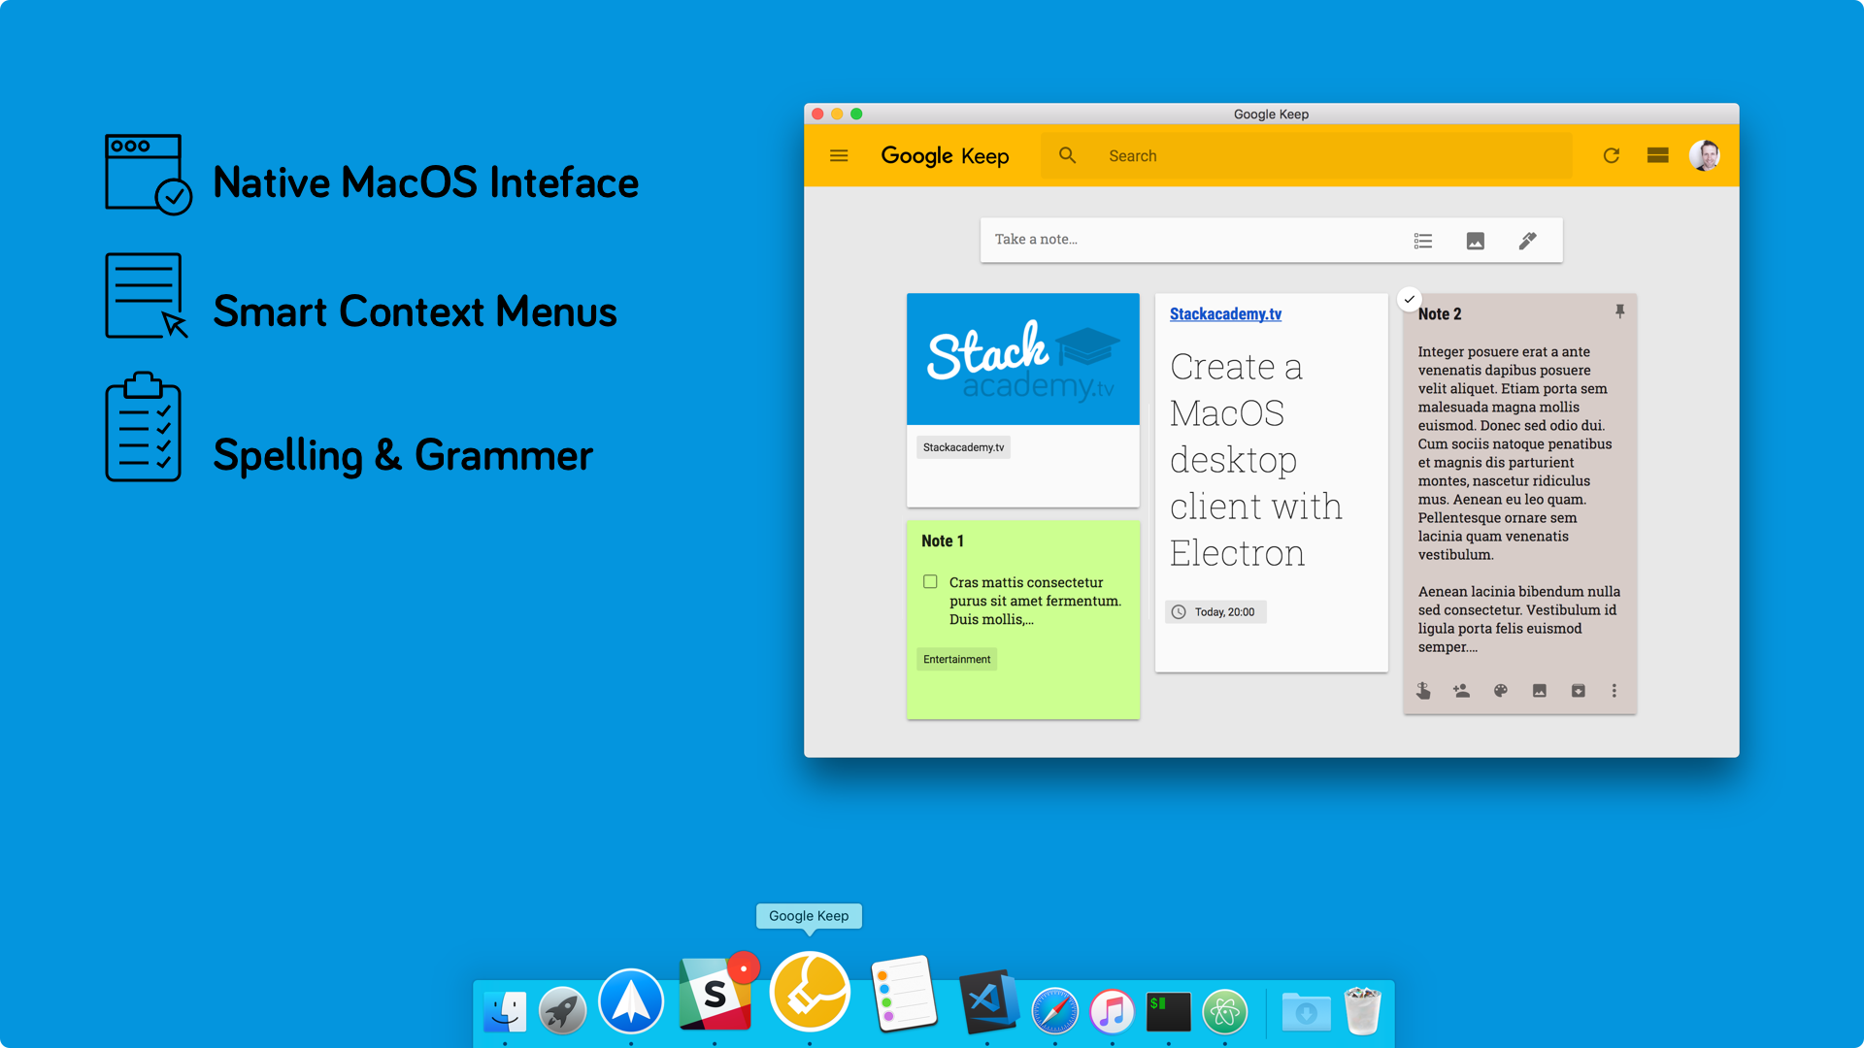Add a collaborator to Note 2

1461,691
